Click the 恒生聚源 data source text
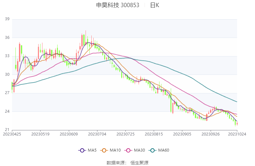Viewport: 255px width, 166px height. [x=139, y=163]
